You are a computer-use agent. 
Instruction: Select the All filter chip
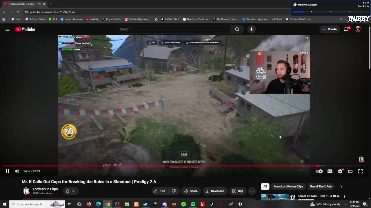click(x=265, y=186)
